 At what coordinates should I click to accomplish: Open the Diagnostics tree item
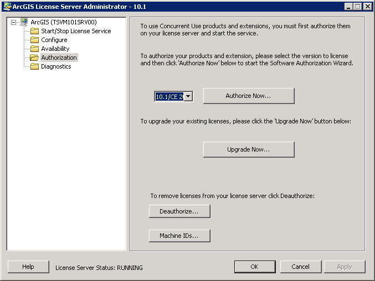tap(56, 66)
